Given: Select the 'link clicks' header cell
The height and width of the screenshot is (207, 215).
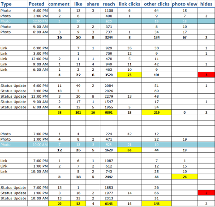Looking at the screenshot, I should pyautogui.click(x=129, y=4).
